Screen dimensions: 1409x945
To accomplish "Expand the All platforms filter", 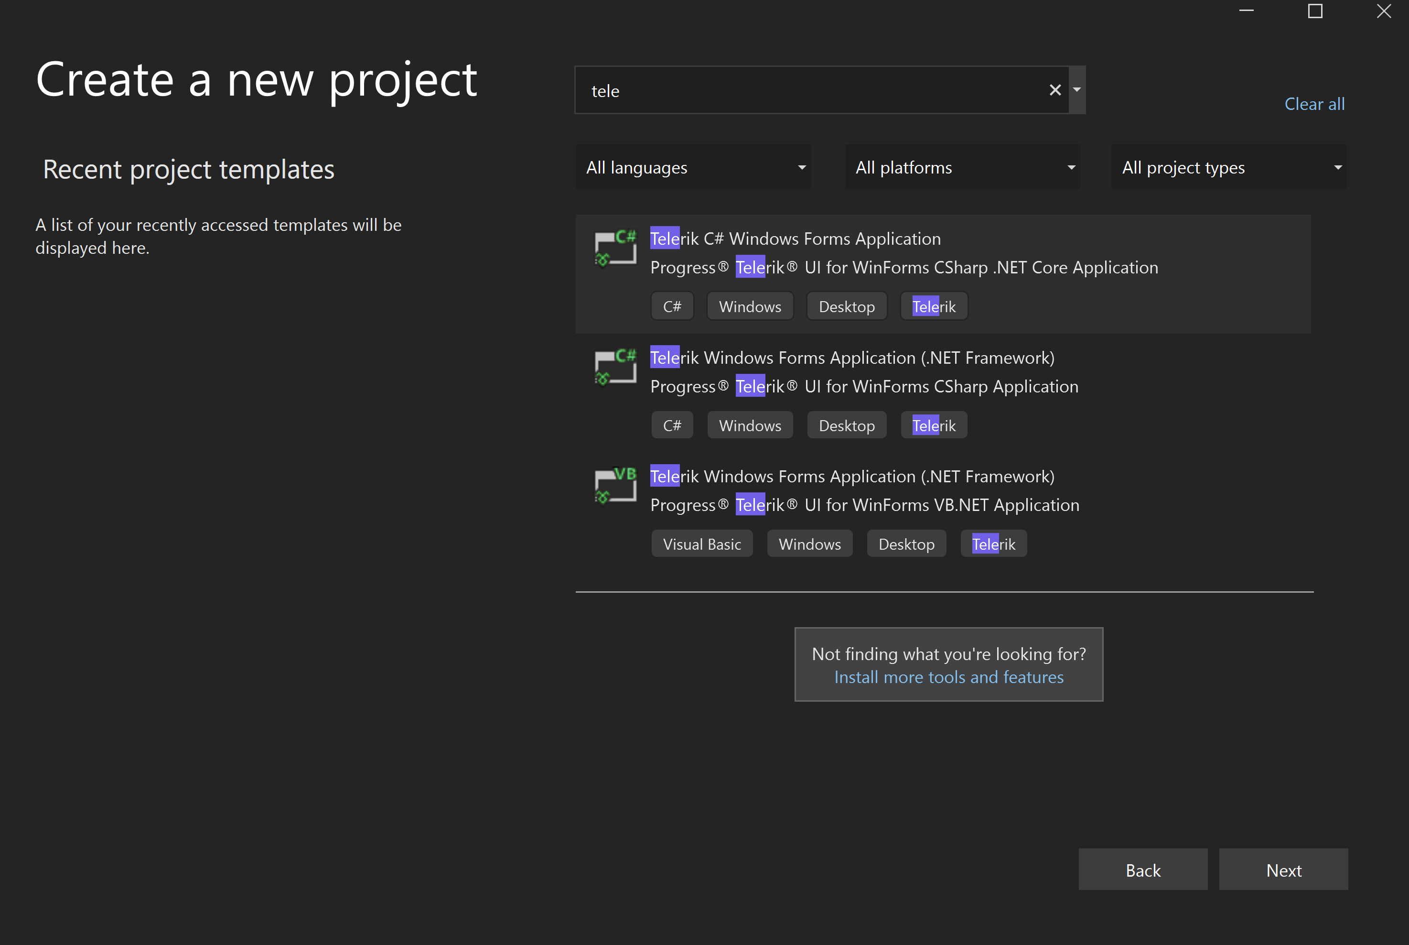I will [962, 168].
